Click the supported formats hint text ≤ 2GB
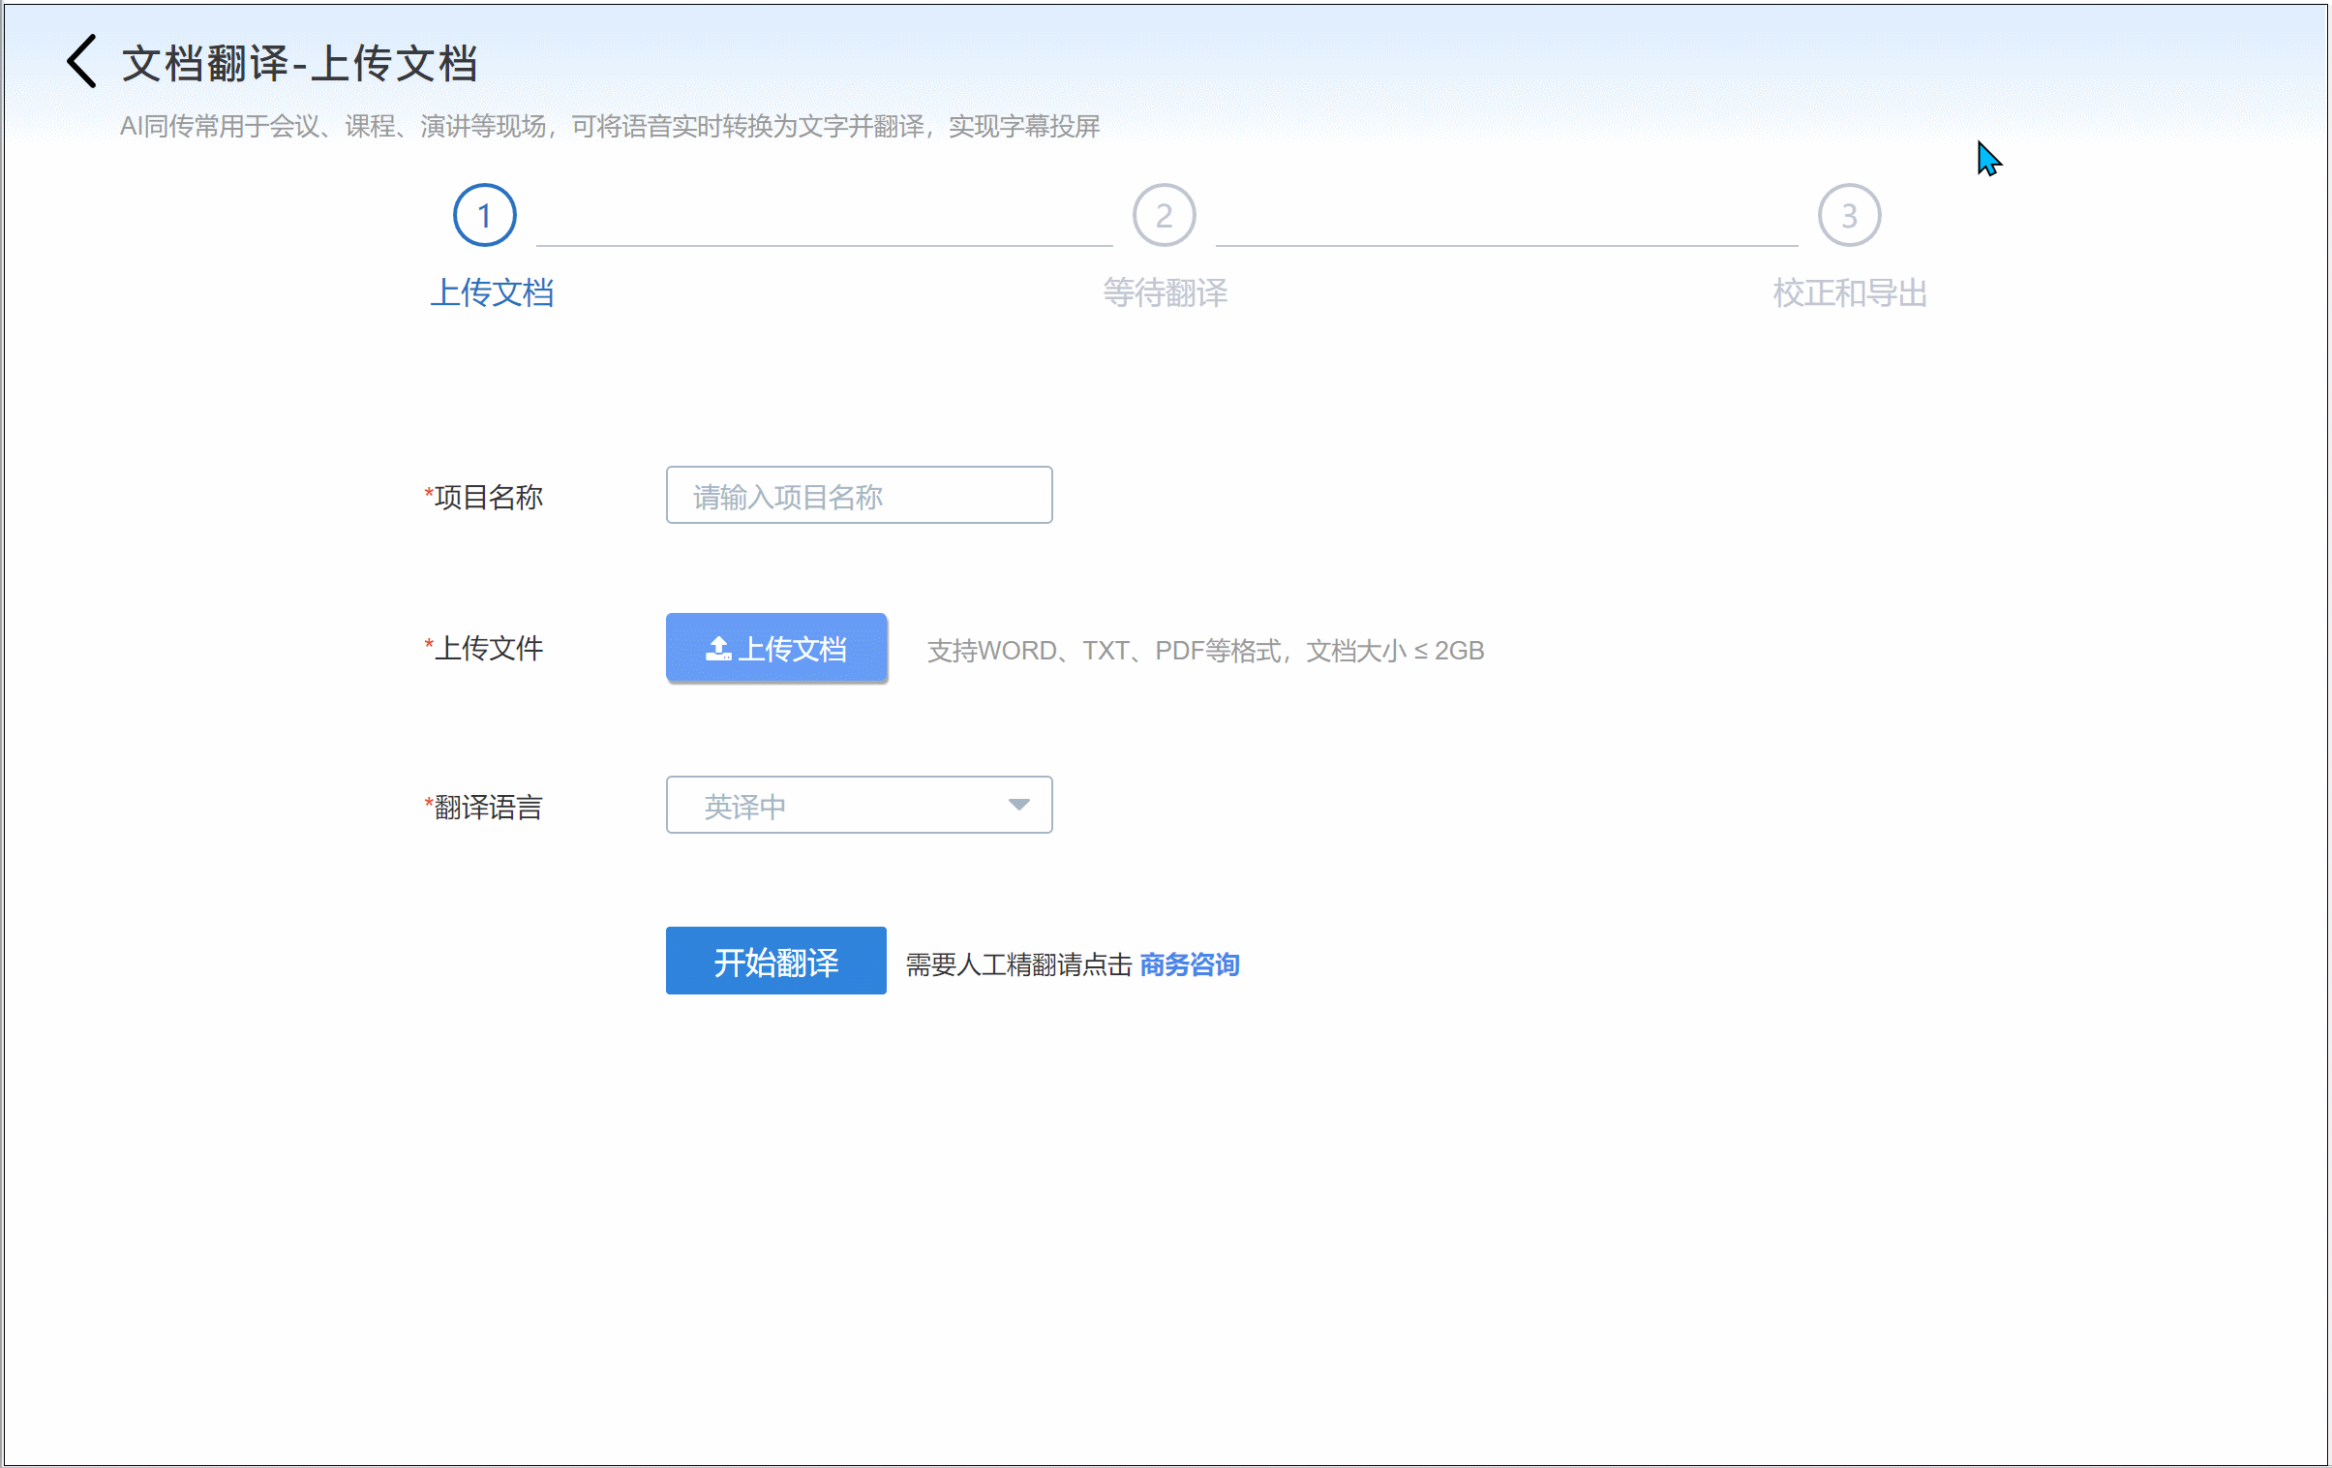Viewport: 2332px width, 1468px height. (1206, 650)
